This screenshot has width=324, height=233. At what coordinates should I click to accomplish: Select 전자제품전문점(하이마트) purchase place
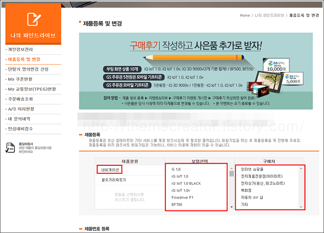(262, 176)
